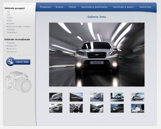This screenshot has width=161, height=129.
Task: Click the Vehicule pasageri heading
Action: (x=14, y=8)
